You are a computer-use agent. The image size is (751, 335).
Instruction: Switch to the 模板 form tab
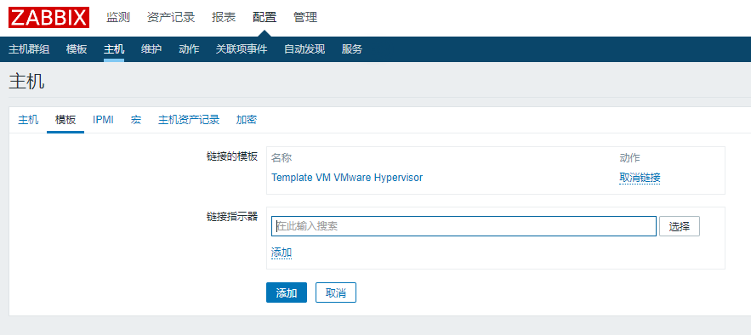point(65,120)
